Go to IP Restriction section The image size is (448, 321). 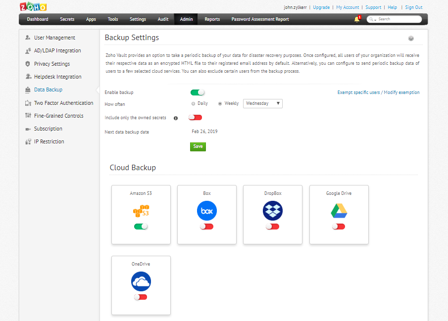pos(49,141)
